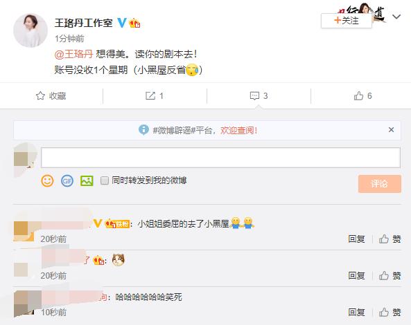Screen dimensions: 411x325
Task: Open the @王珞丹 mention link
Action: click(x=73, y=54)
